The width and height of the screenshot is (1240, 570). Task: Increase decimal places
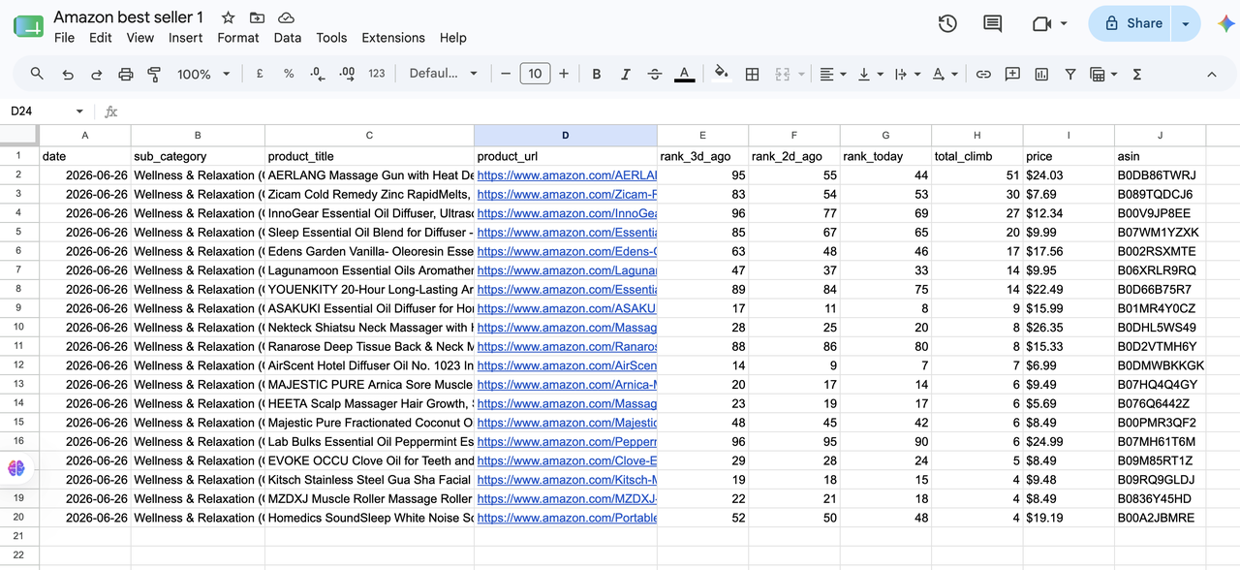(x=348, y=74)
